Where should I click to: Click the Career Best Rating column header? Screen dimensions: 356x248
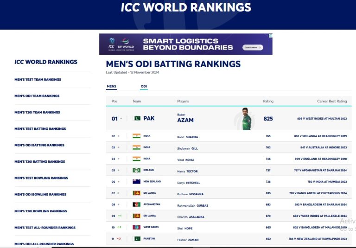click(x=332, y=102)
